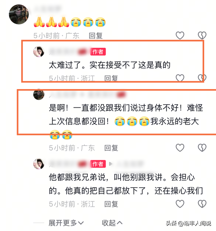The width and height of the screenshot is (216, 231).
Task: Like the reply ending with 我永远的老大
Action: (x=180, y=148)
